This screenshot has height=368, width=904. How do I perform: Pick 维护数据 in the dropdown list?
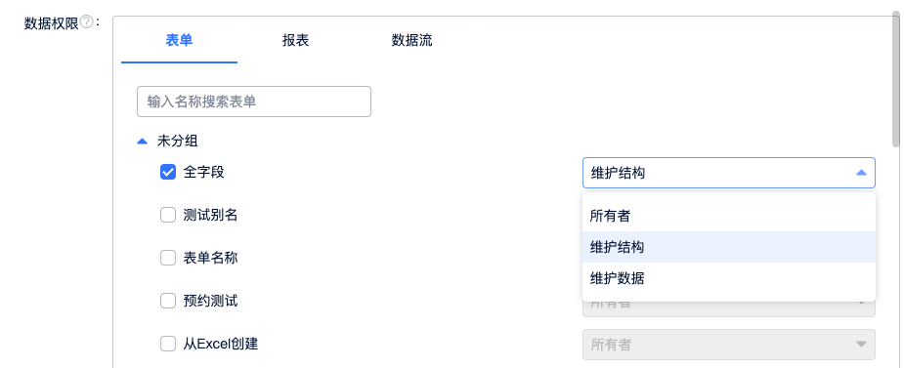tap(729, 279)
